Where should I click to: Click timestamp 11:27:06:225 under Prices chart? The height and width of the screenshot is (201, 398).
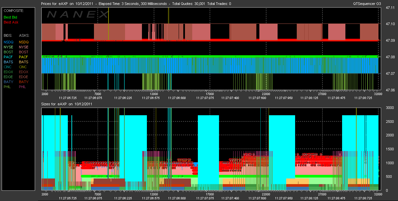click(x=123, y=98)
